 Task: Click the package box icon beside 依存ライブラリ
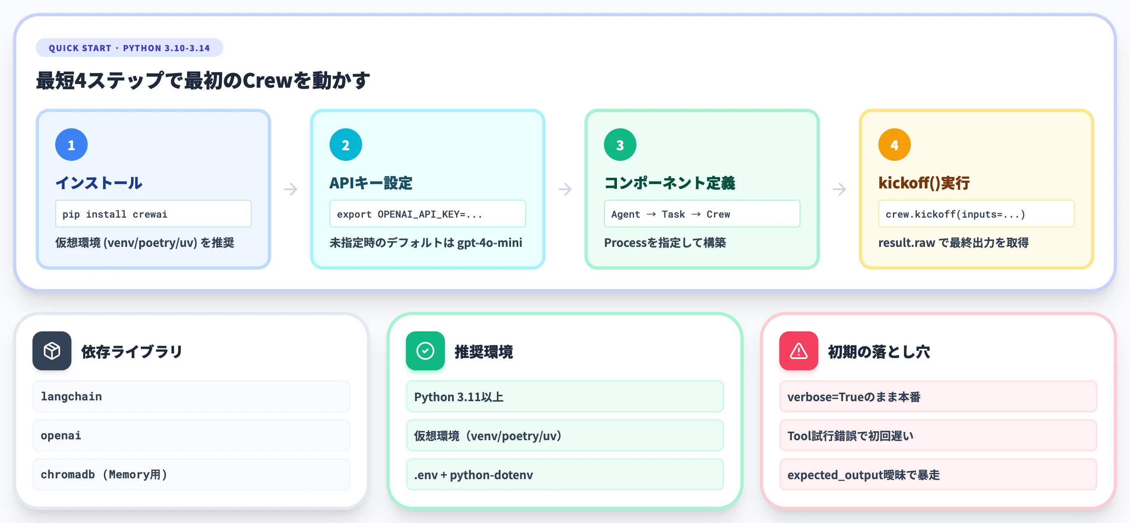pyautogui.click(x=52, y=350)
